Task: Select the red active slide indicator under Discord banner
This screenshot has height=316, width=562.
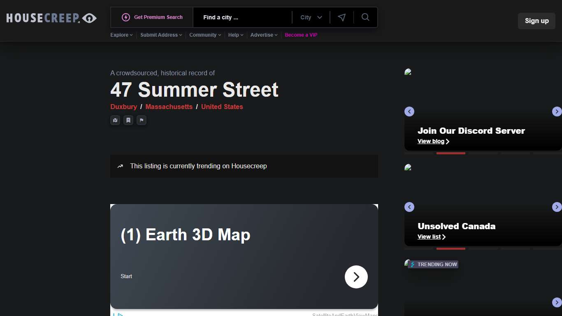Action: [x=451, y=153]
